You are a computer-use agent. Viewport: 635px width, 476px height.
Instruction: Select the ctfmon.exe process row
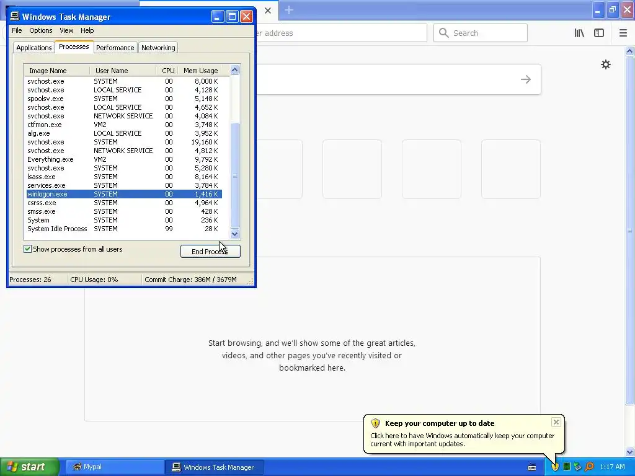pos(124,125)
